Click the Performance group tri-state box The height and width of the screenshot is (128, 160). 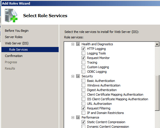[78, 117]
